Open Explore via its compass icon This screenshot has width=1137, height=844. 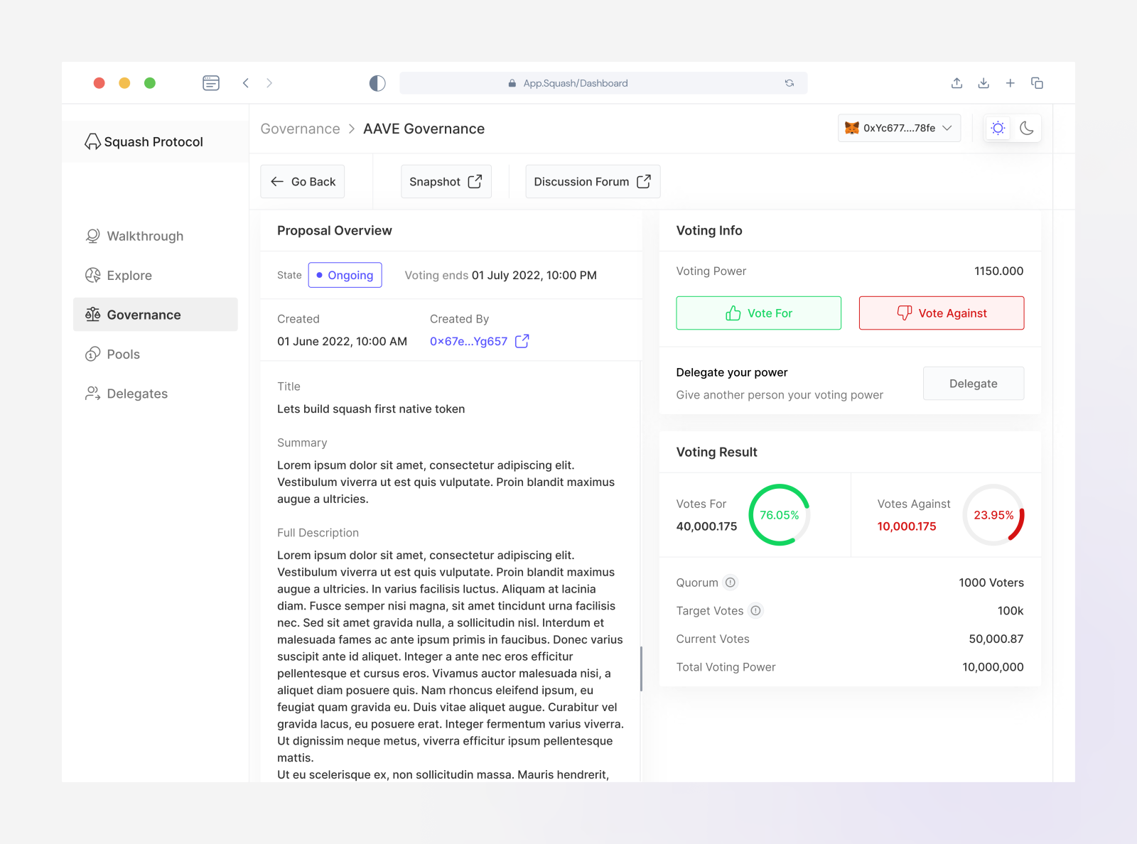[92, 275]
